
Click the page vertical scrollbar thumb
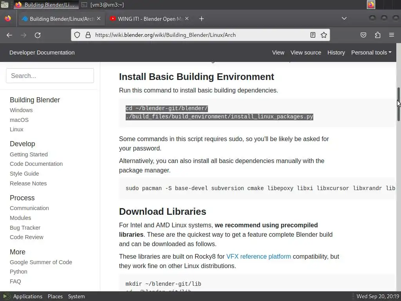click(398, 104)
